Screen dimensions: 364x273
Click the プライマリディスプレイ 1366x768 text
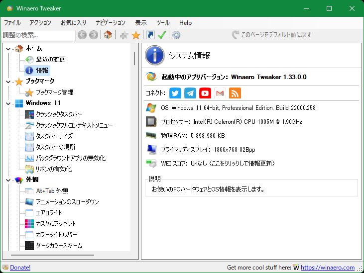point(208,150)
